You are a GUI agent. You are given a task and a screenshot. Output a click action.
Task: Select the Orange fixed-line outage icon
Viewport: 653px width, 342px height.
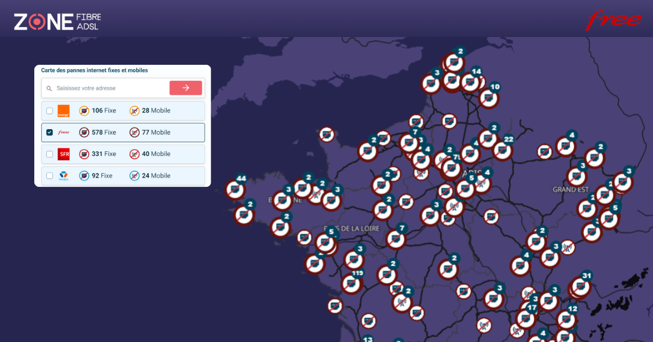[84, 111]
